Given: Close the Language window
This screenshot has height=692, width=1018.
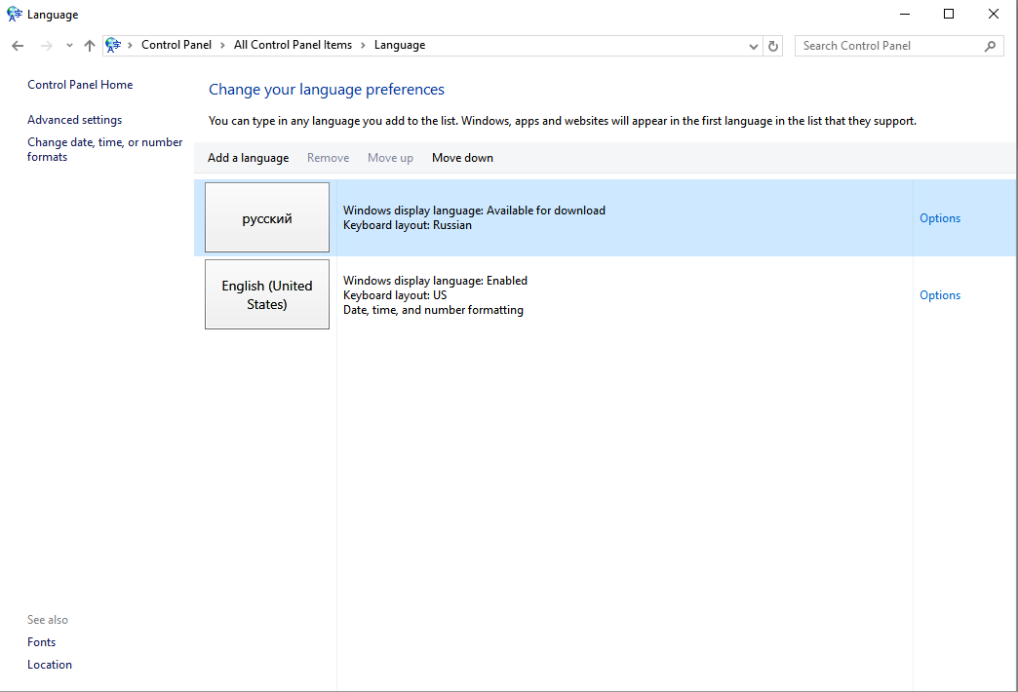Looking at the screenshot, I should tap(994, 14).
